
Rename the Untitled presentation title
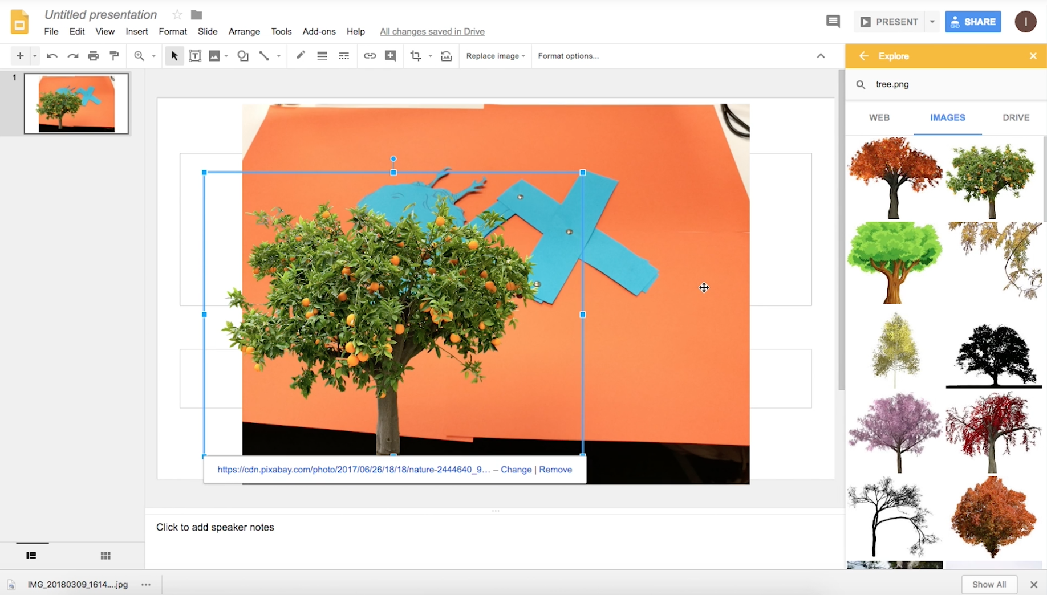pyautogui.click(x=101, y=14)
